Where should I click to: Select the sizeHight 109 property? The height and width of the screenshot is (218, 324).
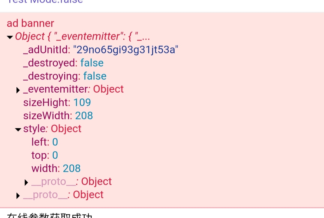[x=57, y=103]
